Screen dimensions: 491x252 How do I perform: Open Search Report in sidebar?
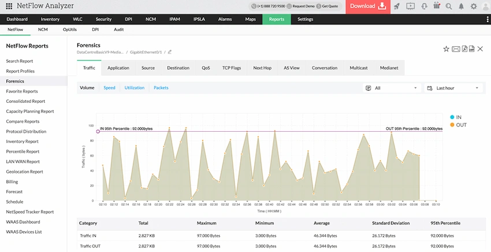[x=20, y=61]
